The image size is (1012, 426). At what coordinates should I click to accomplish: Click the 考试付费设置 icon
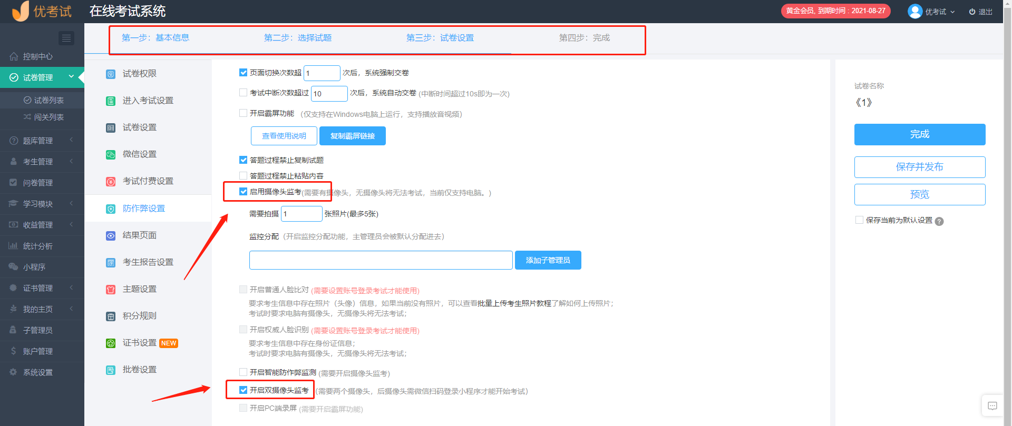pos(111,182)
